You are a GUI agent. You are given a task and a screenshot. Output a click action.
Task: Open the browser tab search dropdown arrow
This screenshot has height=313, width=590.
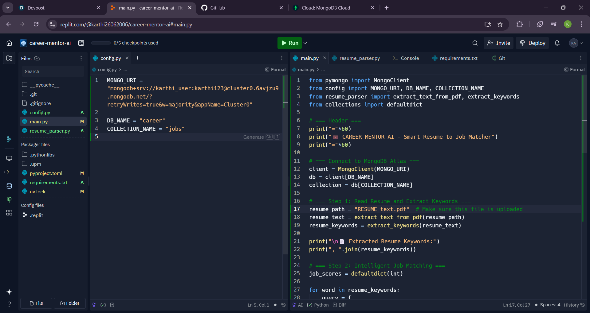pyautogui.click(x=8, y=8)
